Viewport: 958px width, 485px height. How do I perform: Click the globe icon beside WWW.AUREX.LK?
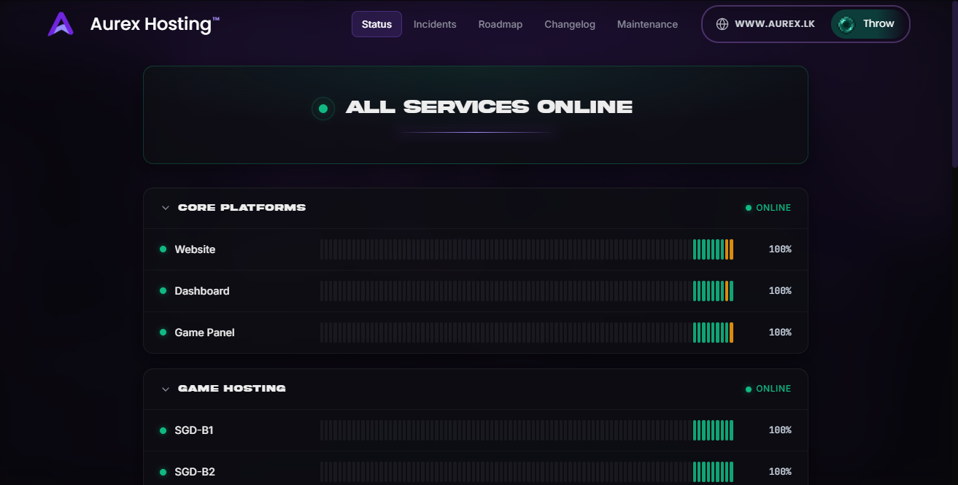point(722,24)
